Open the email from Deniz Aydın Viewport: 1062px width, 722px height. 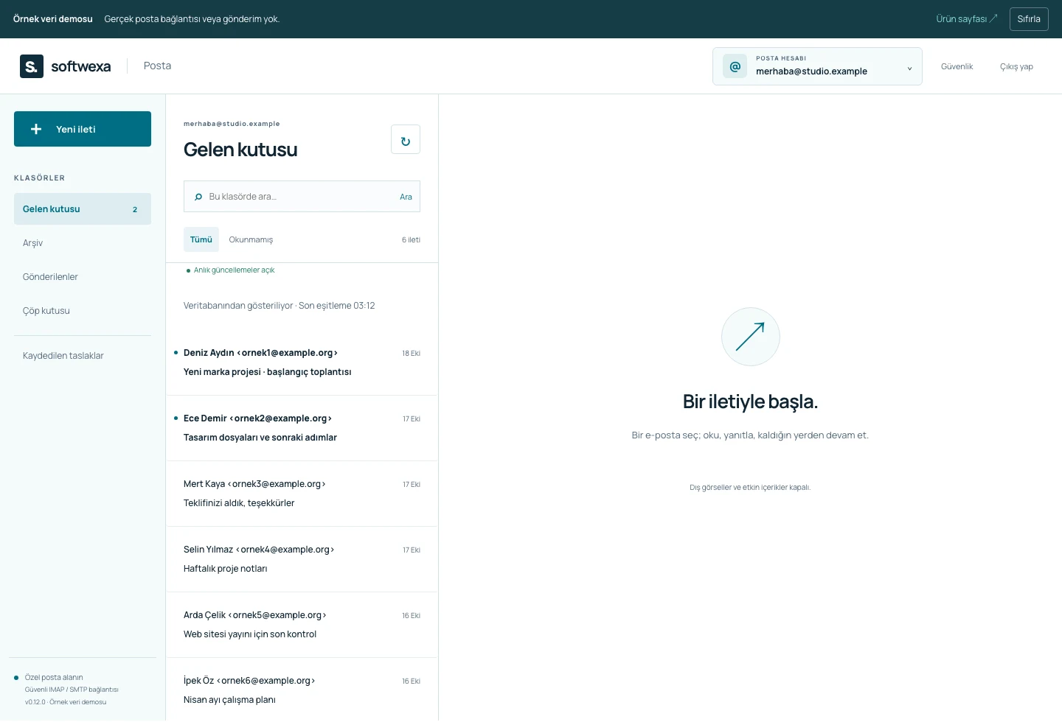click(302, 362)
